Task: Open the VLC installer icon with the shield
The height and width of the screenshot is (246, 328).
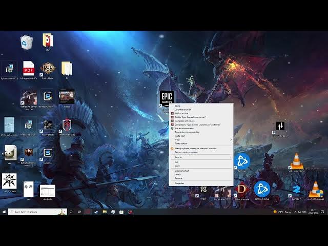Action: coord(316,189)
